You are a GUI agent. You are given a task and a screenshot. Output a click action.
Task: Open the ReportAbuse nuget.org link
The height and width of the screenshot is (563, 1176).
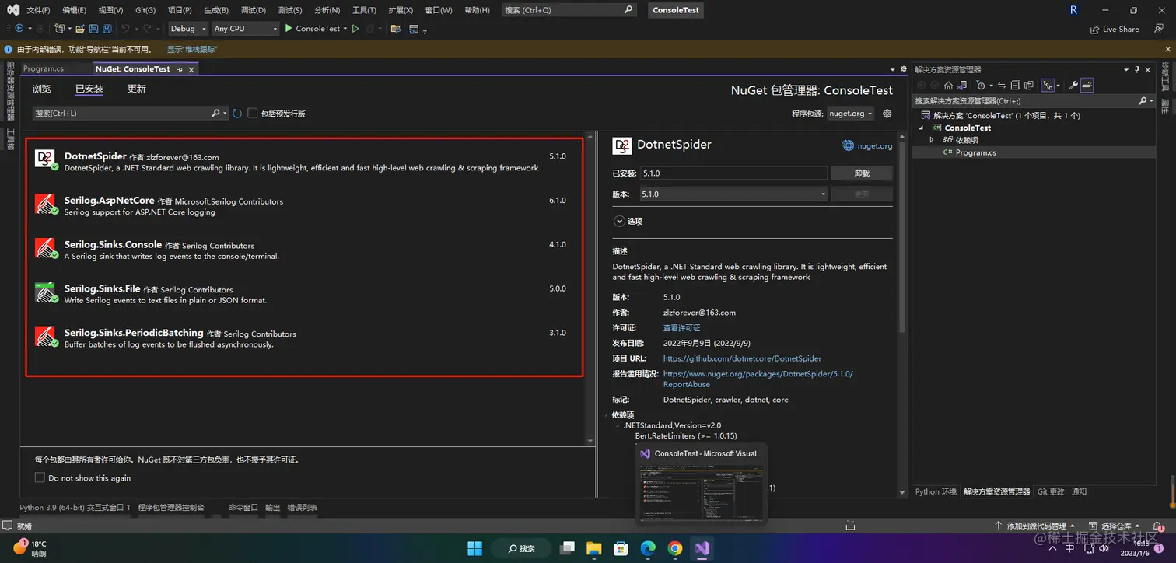click(758, 379)
